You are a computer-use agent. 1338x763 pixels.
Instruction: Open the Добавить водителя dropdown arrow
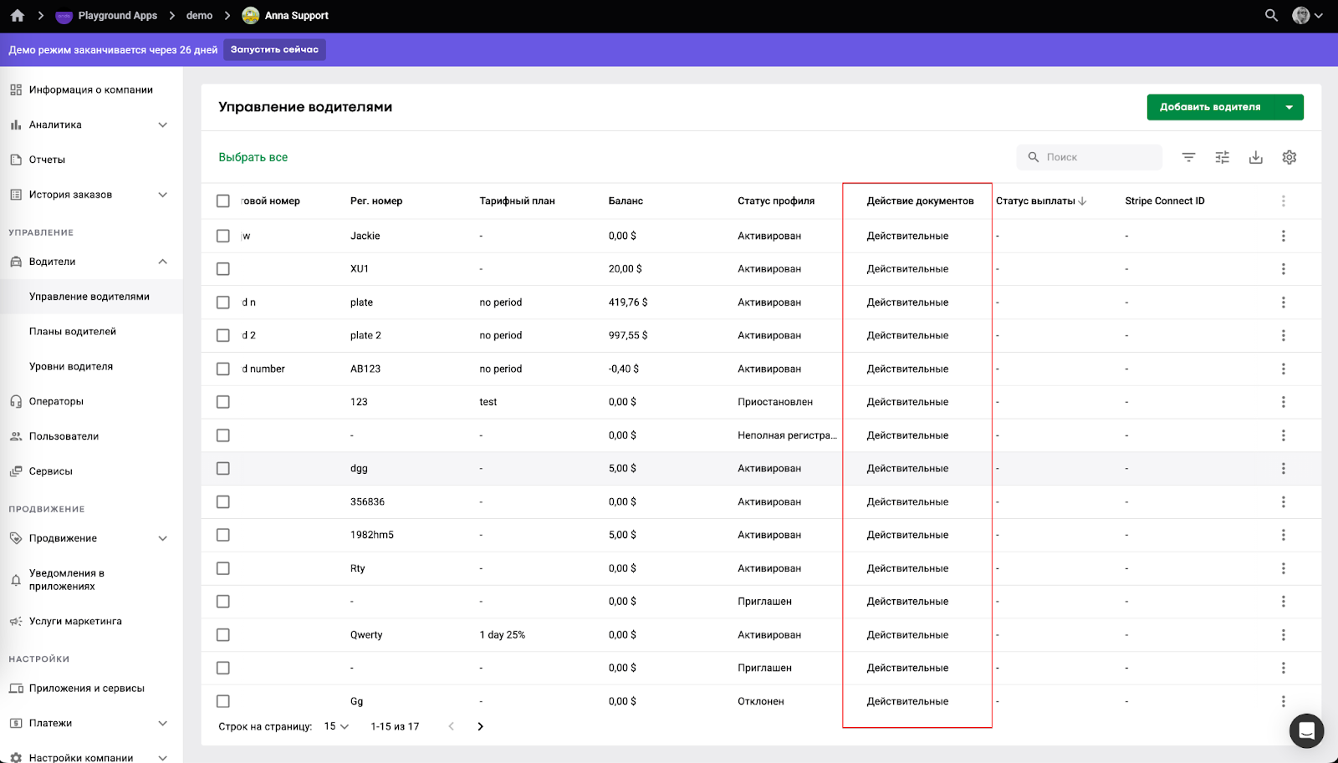pos(1289,107)
